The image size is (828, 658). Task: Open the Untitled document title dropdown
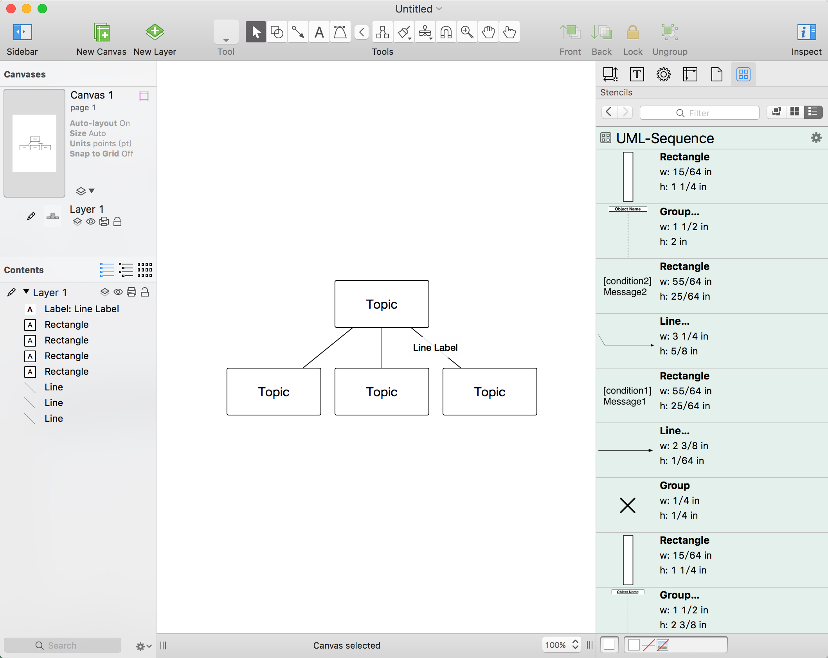(x=439, y=9)
